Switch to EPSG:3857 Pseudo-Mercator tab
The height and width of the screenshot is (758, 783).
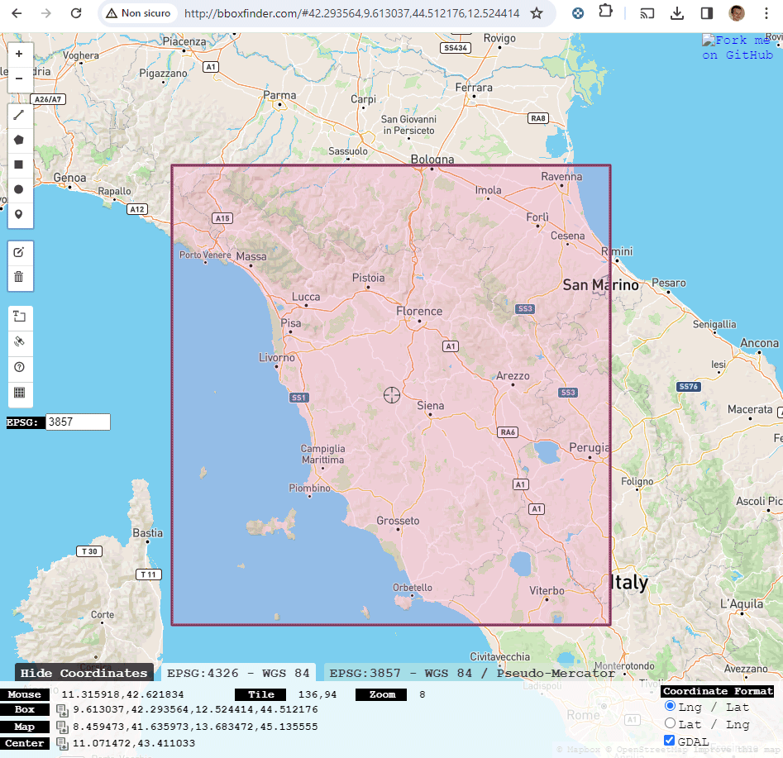coord(472,673)
